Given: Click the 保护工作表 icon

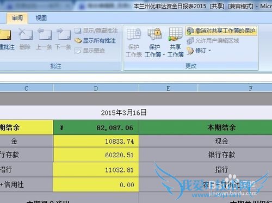Looking at the screenshot, I should 134,34.
